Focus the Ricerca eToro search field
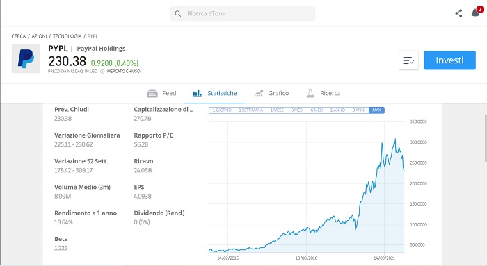The image size is (487, 266). click(243, 14)
